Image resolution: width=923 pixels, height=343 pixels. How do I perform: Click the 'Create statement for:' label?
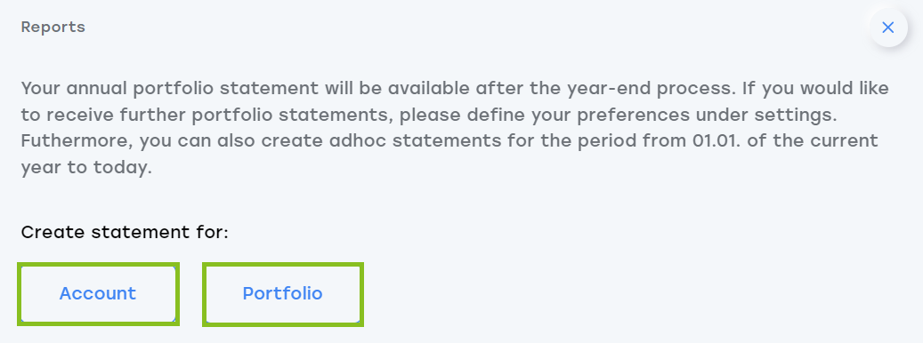pos(125,232)
